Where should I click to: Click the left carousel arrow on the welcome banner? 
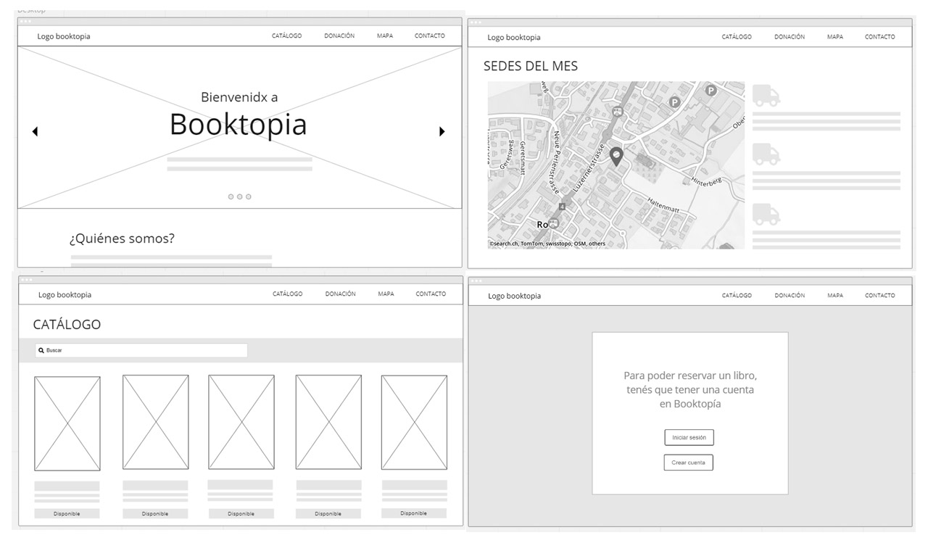35,131
